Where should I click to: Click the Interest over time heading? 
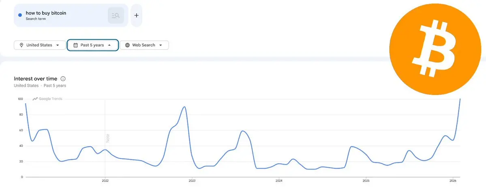click(x=36, y=79)
